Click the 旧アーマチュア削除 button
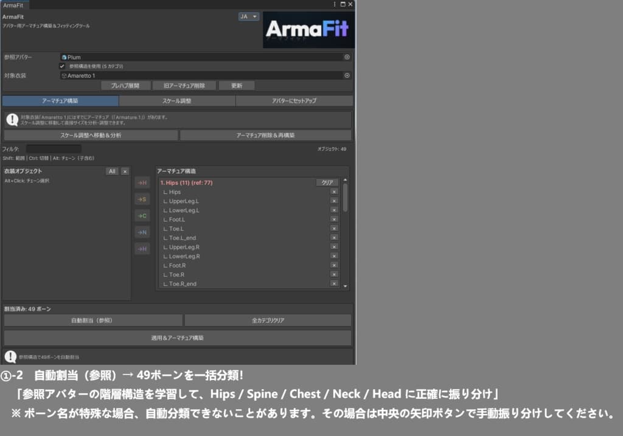 tap(184, 85)
